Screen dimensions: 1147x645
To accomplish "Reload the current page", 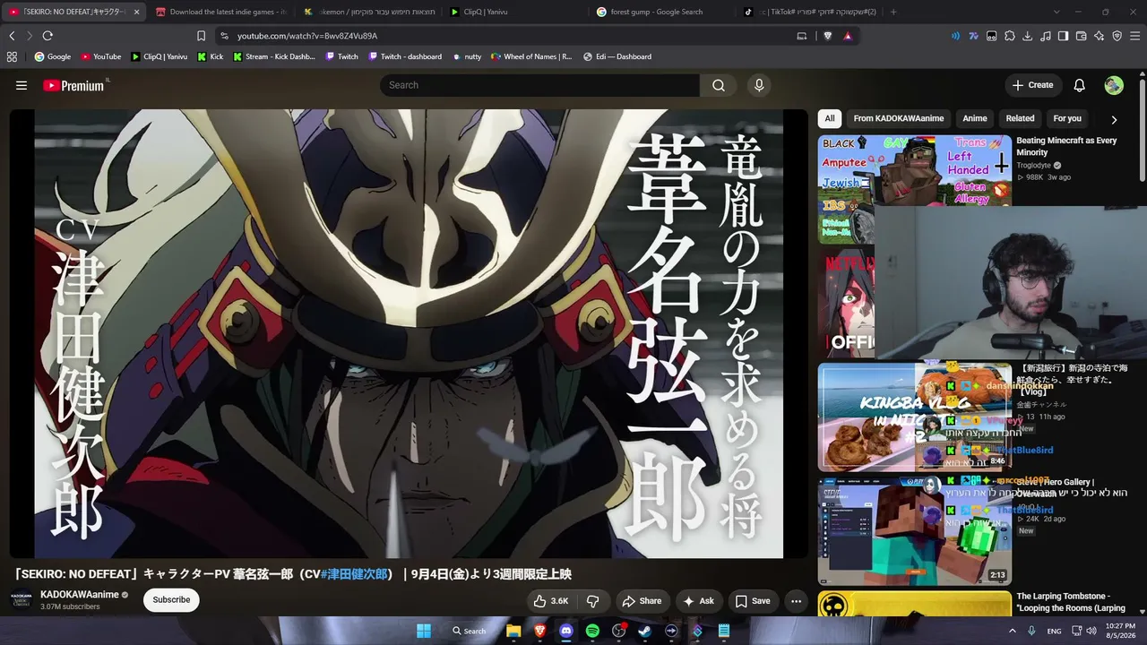I will [47, 36].
